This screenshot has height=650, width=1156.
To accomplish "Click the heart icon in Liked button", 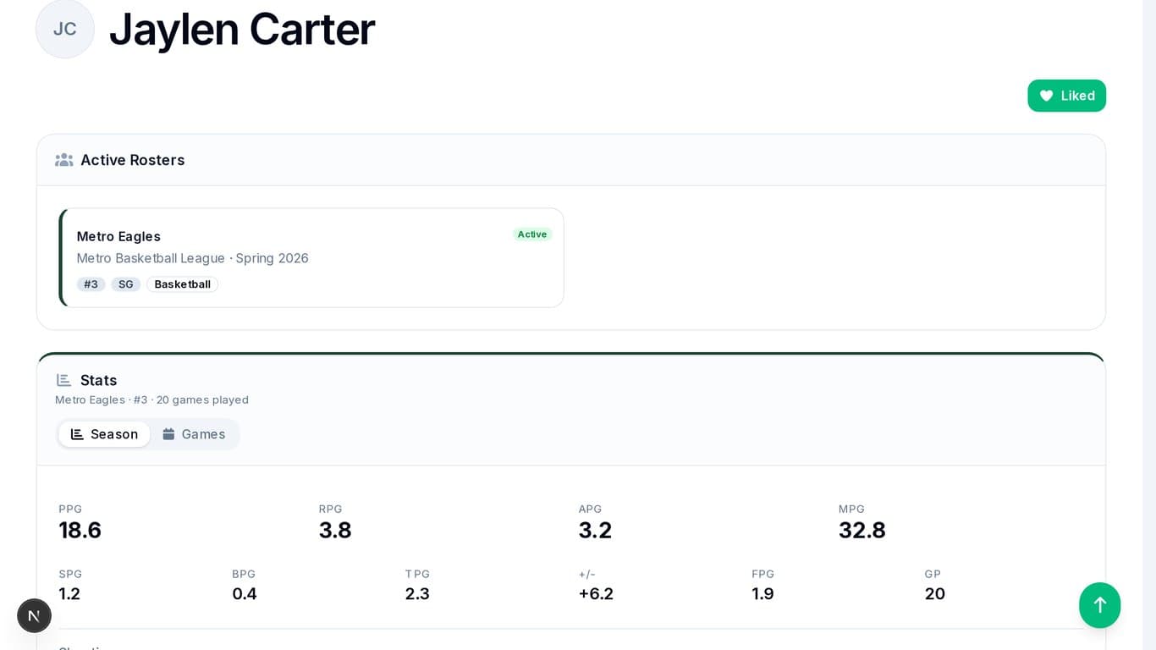I will point(1046,96).
